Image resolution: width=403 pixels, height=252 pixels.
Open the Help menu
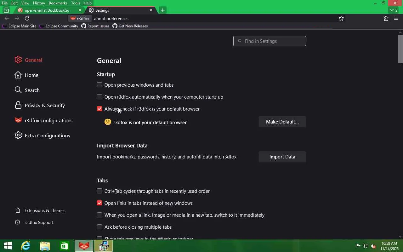pyautogui.click(x=88, y=3)
